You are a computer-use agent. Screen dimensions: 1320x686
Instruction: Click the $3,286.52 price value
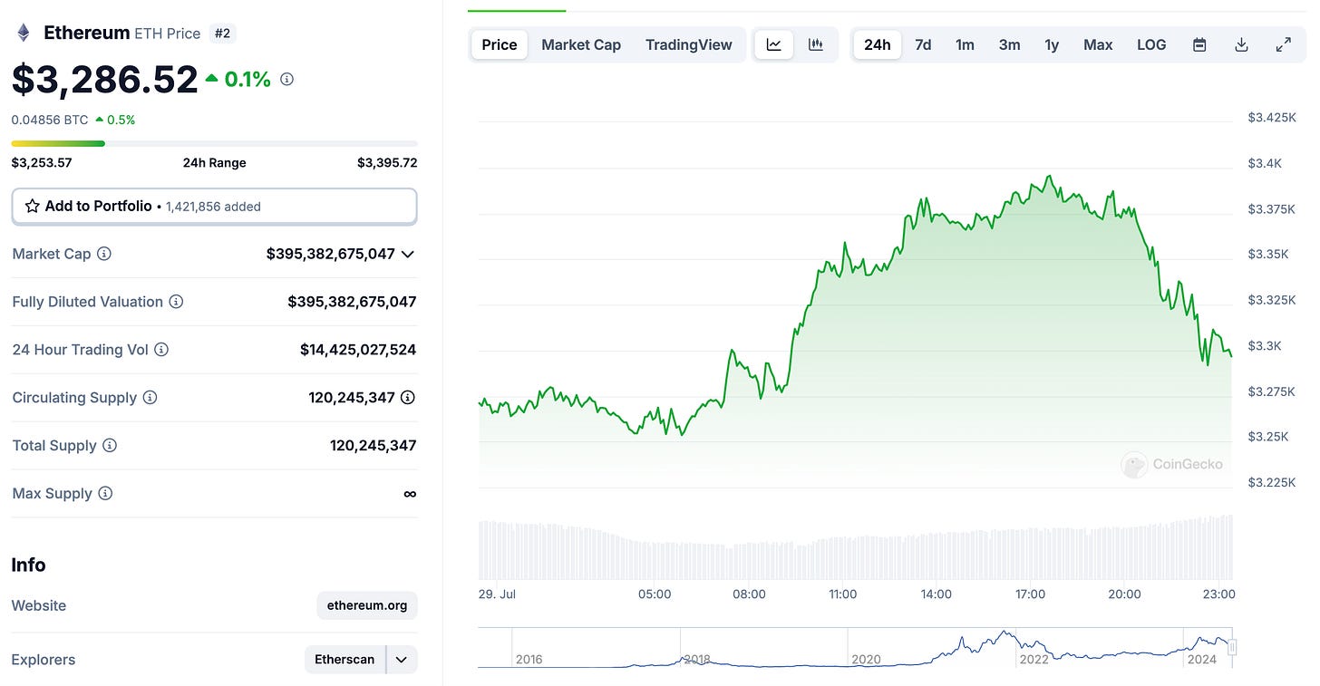[104, 80]
